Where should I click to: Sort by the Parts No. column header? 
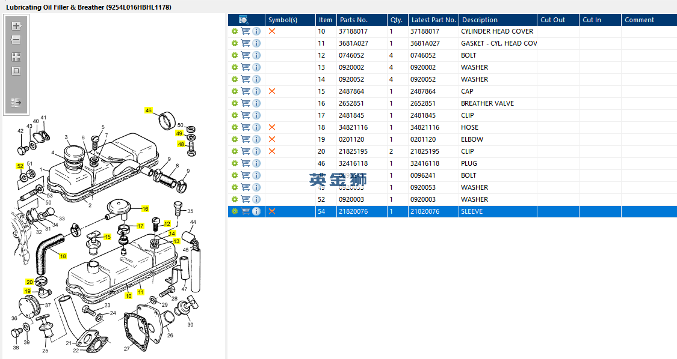tap(362, 20)
